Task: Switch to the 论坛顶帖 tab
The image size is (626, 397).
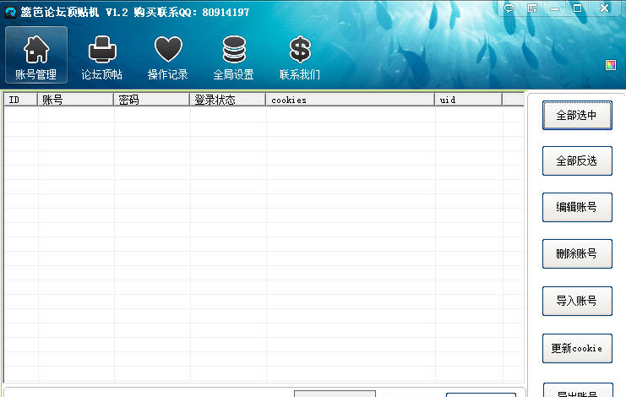Action: [x=102, y=57]
